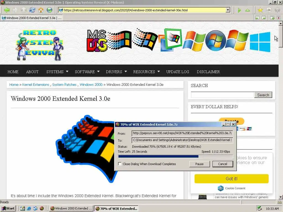
Task: Open preferences with the gear icon
Action: click(x=277, y=10)
